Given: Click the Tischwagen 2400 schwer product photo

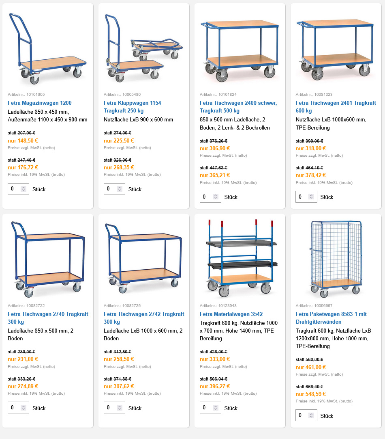Looking at the screenshot, I should point(240,49).
